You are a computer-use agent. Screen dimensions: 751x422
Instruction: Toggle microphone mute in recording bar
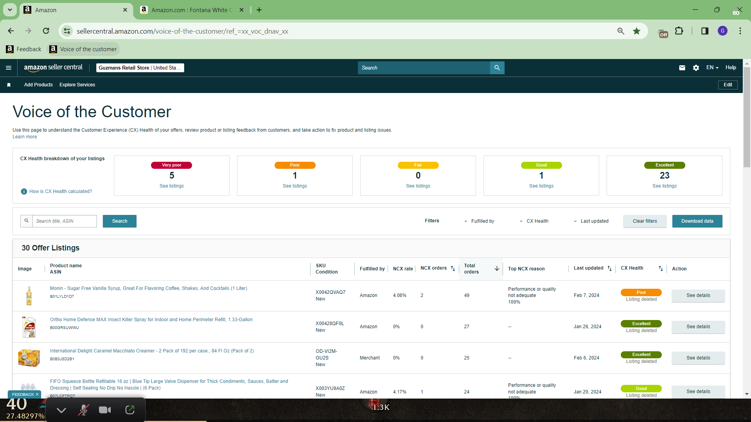point(83,410)
